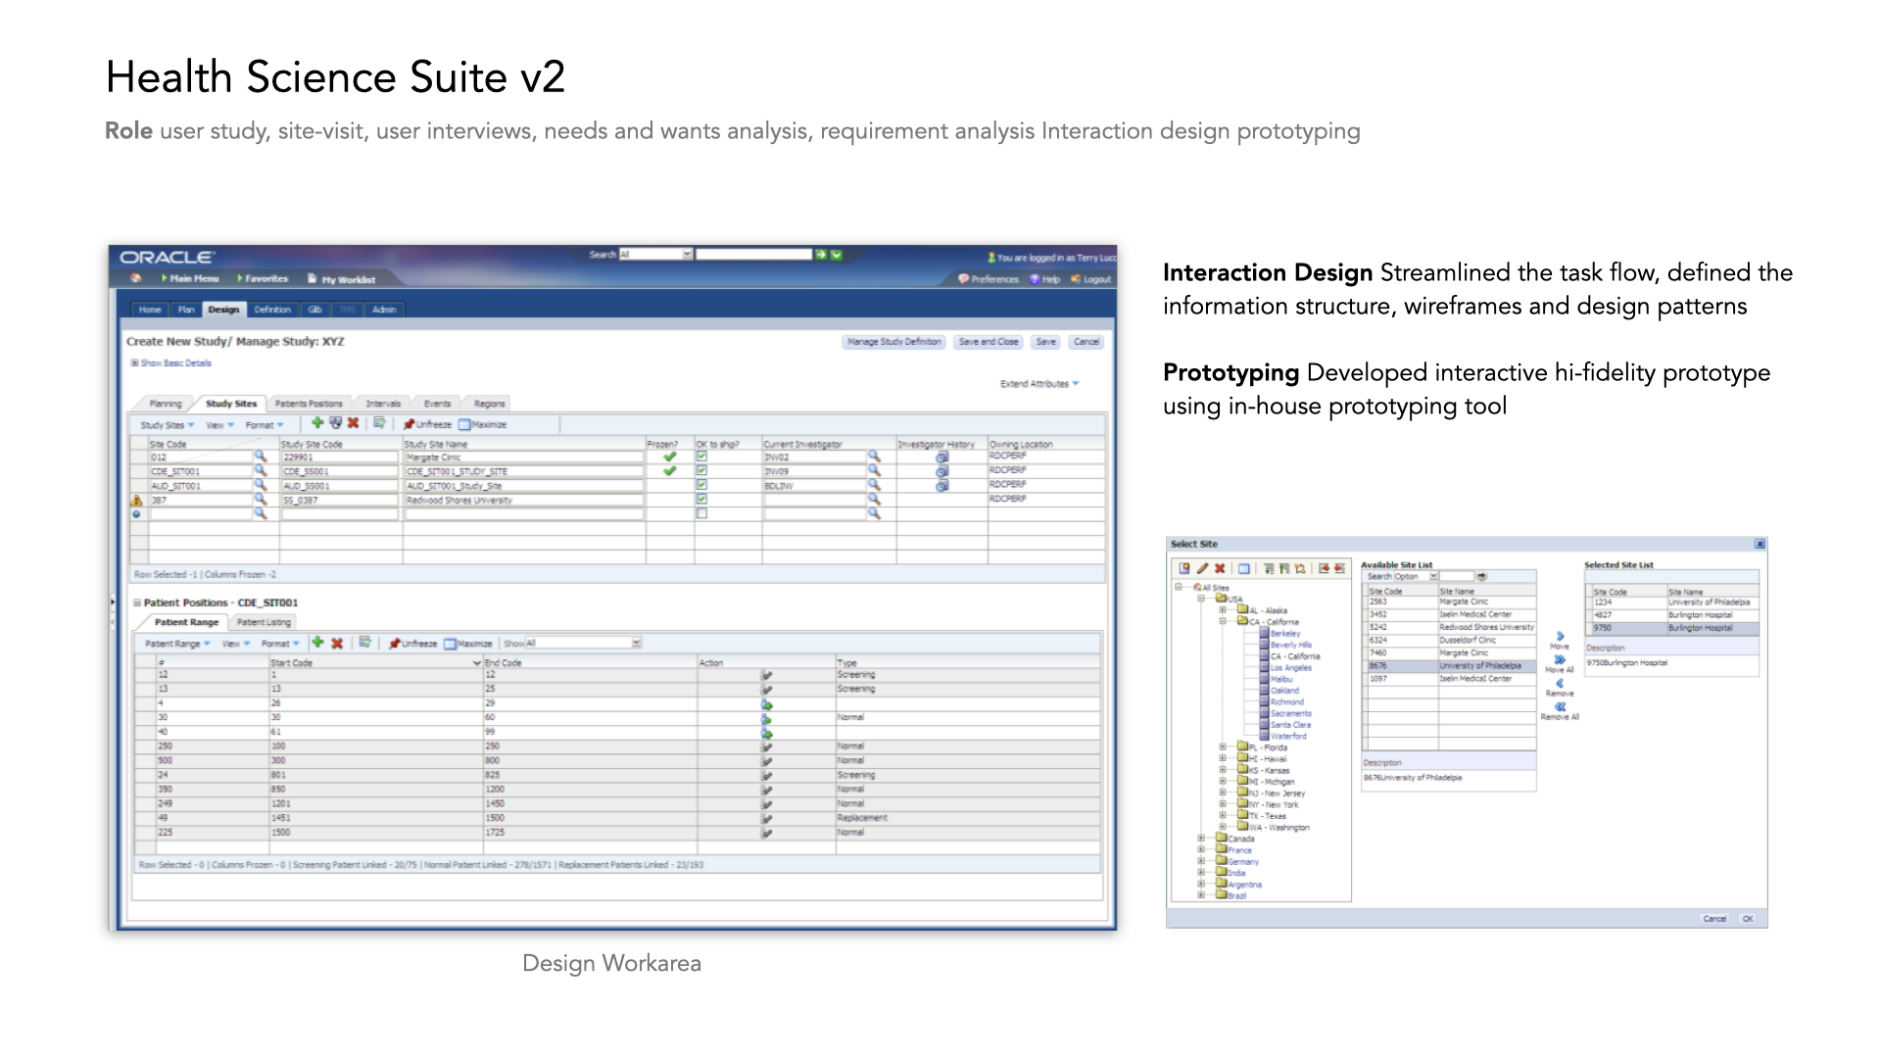Open Investigator History icon for INV02 row

click(942, 457)
